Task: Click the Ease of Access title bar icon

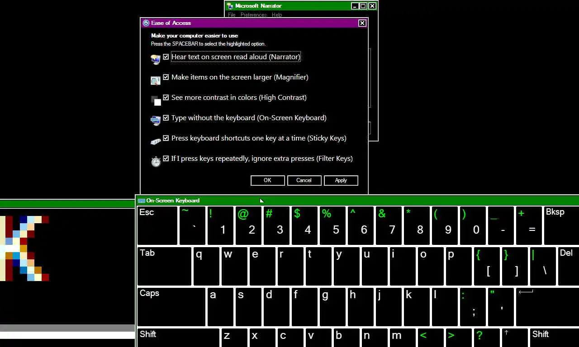Action: tap(146, 23)
